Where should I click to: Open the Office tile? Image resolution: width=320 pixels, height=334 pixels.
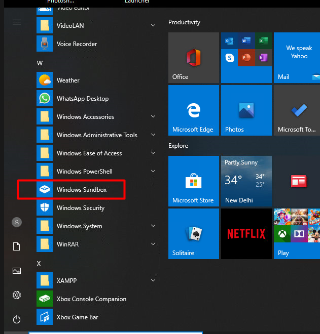[x=194, y=58]
